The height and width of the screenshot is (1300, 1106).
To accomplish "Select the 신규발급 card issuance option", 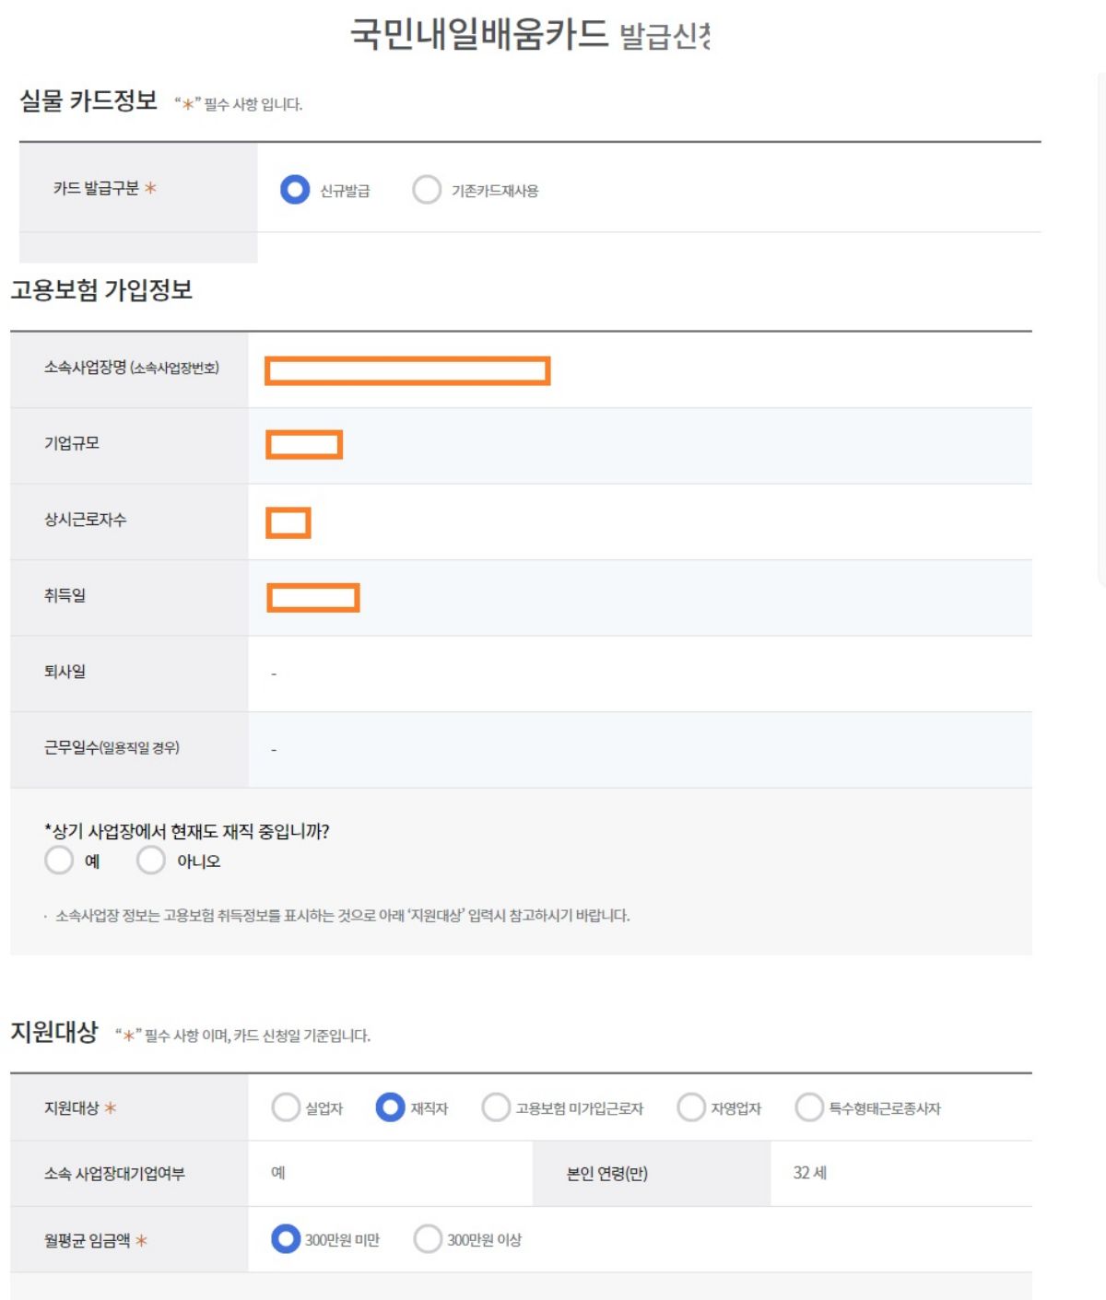I will (x=294, y=189).
